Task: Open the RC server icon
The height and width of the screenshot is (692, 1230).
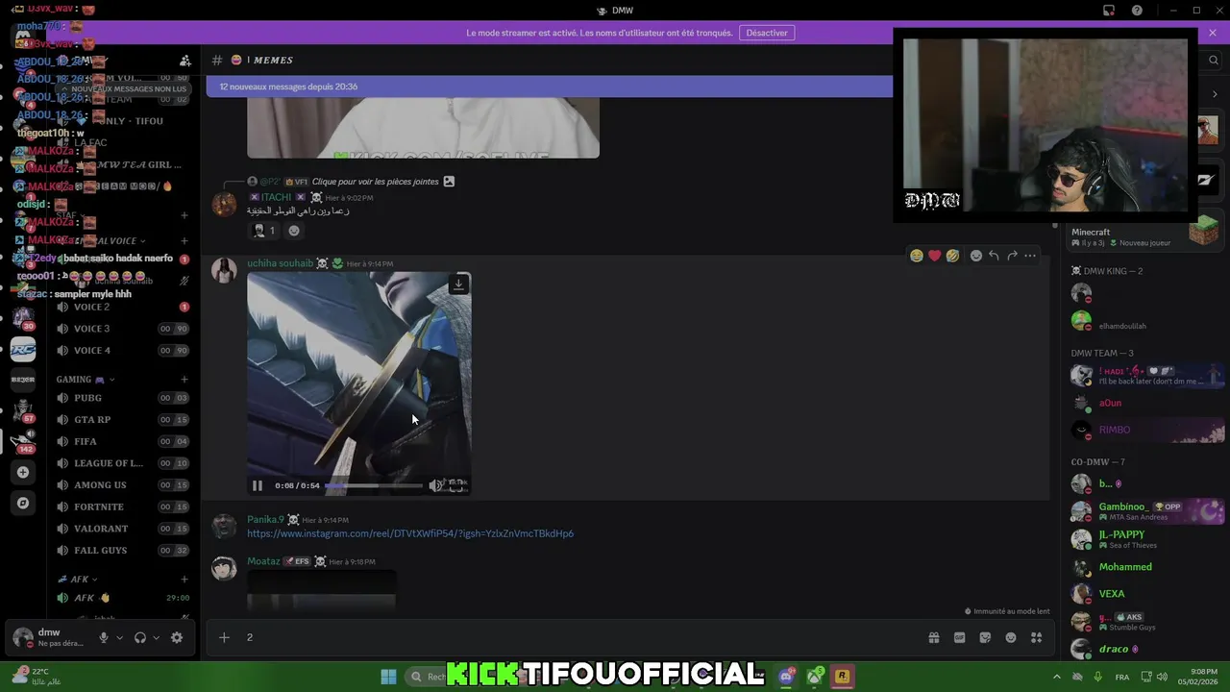Action: (23, 349)
